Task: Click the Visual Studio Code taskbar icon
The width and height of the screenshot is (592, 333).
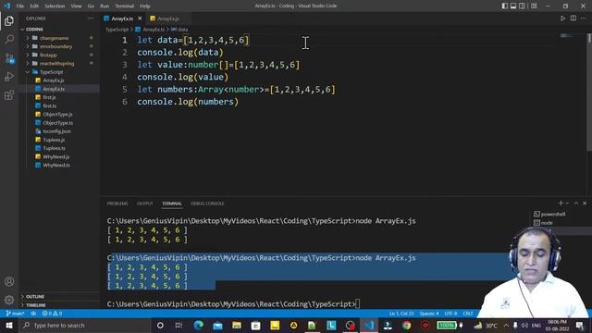Action: pos(369,325)
